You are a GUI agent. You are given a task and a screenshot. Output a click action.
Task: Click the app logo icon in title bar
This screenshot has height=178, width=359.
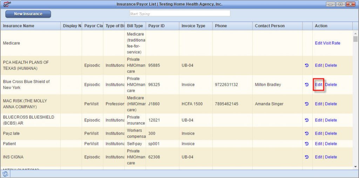[x=7, y=4]
